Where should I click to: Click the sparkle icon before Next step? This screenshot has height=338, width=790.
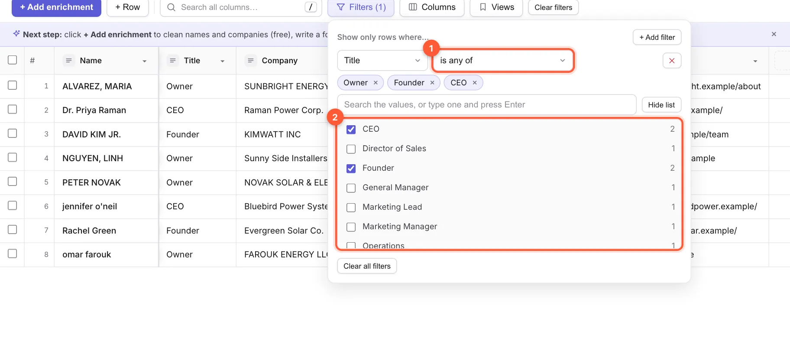[x=16, y=34]
